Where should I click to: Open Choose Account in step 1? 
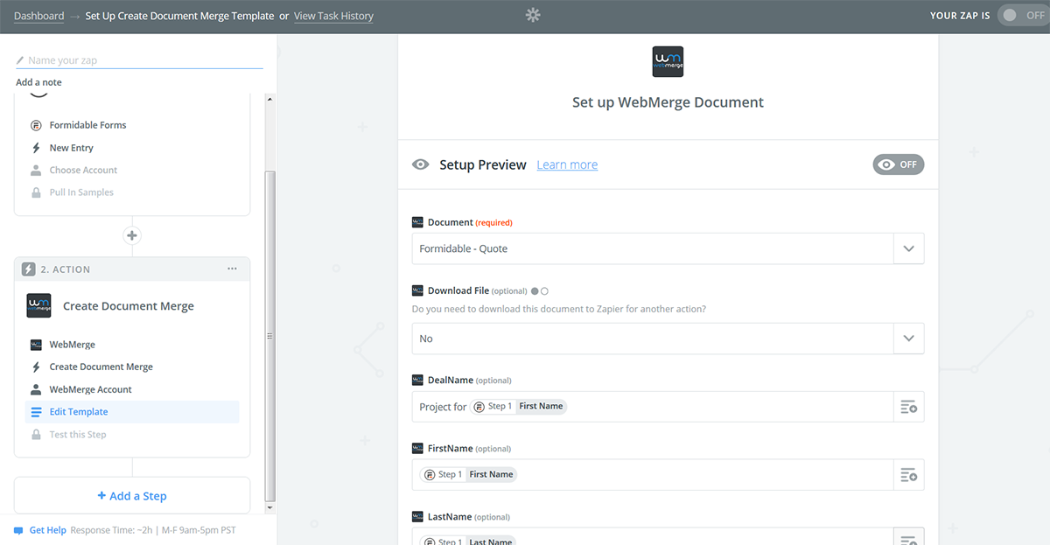coord(83,170)
